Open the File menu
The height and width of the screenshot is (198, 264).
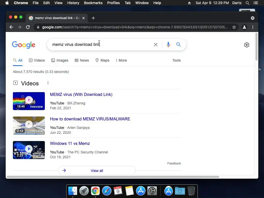click(36, 3)
